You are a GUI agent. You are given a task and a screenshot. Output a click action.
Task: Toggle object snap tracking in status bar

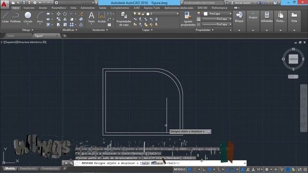[228, 169]
